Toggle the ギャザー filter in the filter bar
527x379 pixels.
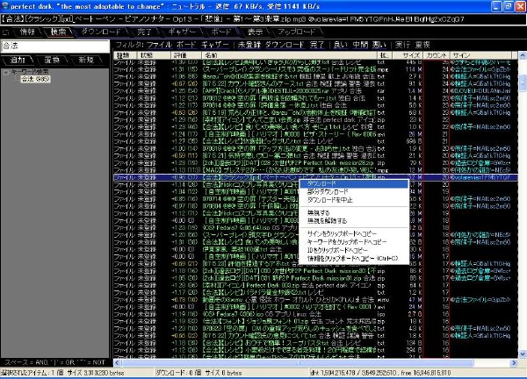pos(215,45)
